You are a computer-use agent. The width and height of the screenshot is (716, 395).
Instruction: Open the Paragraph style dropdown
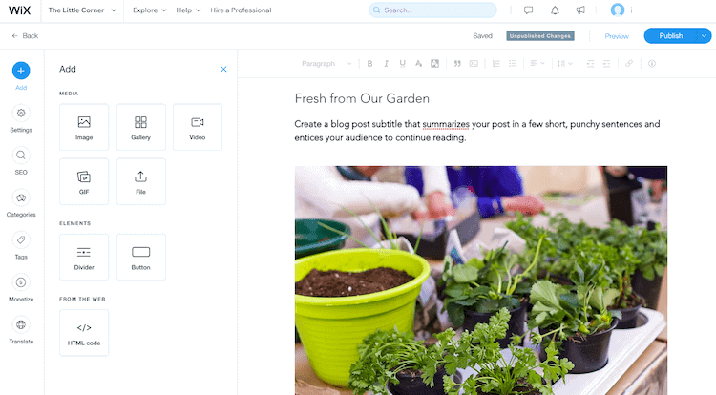tap(326, 63)
